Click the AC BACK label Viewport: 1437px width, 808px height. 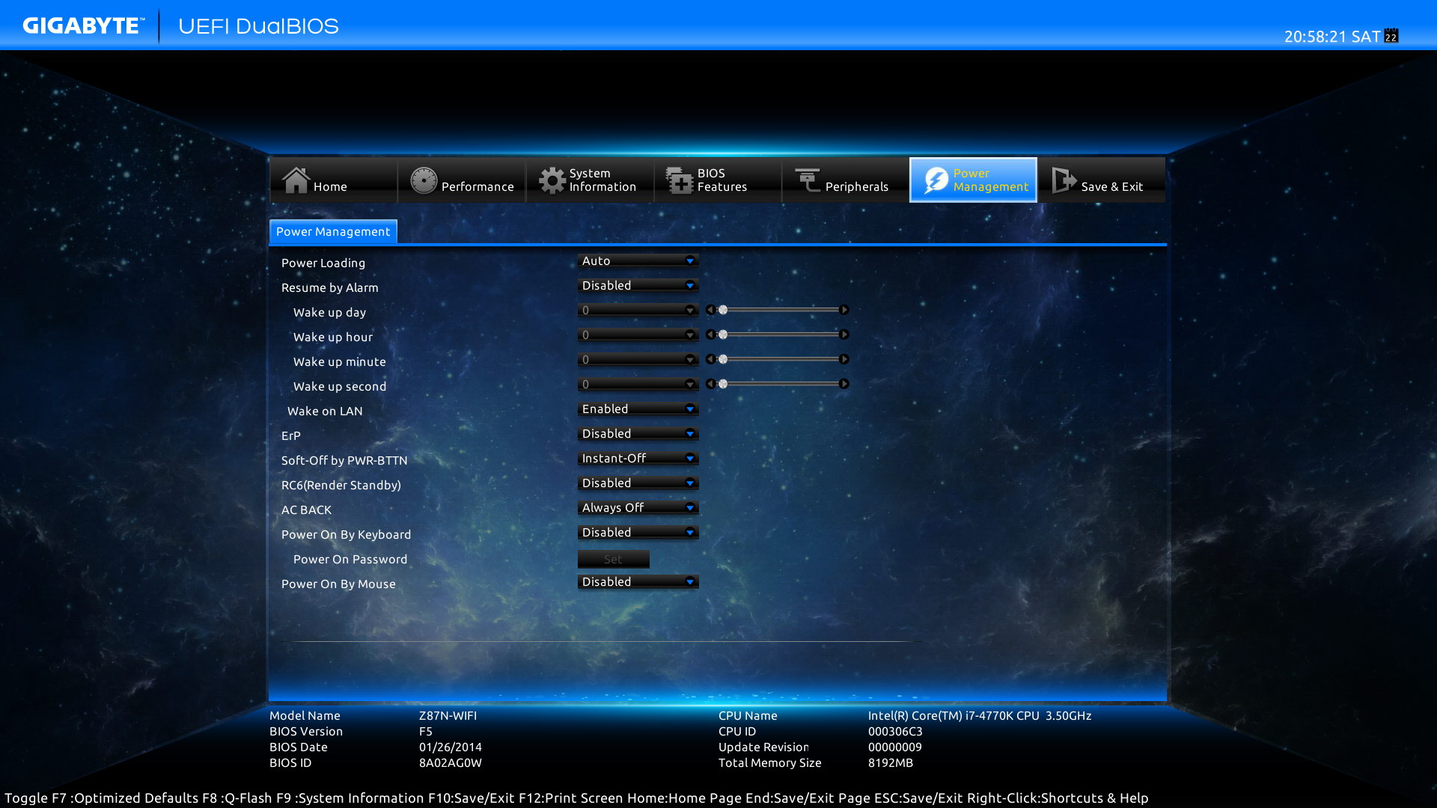pyautogui.click(x=306, y=510)
